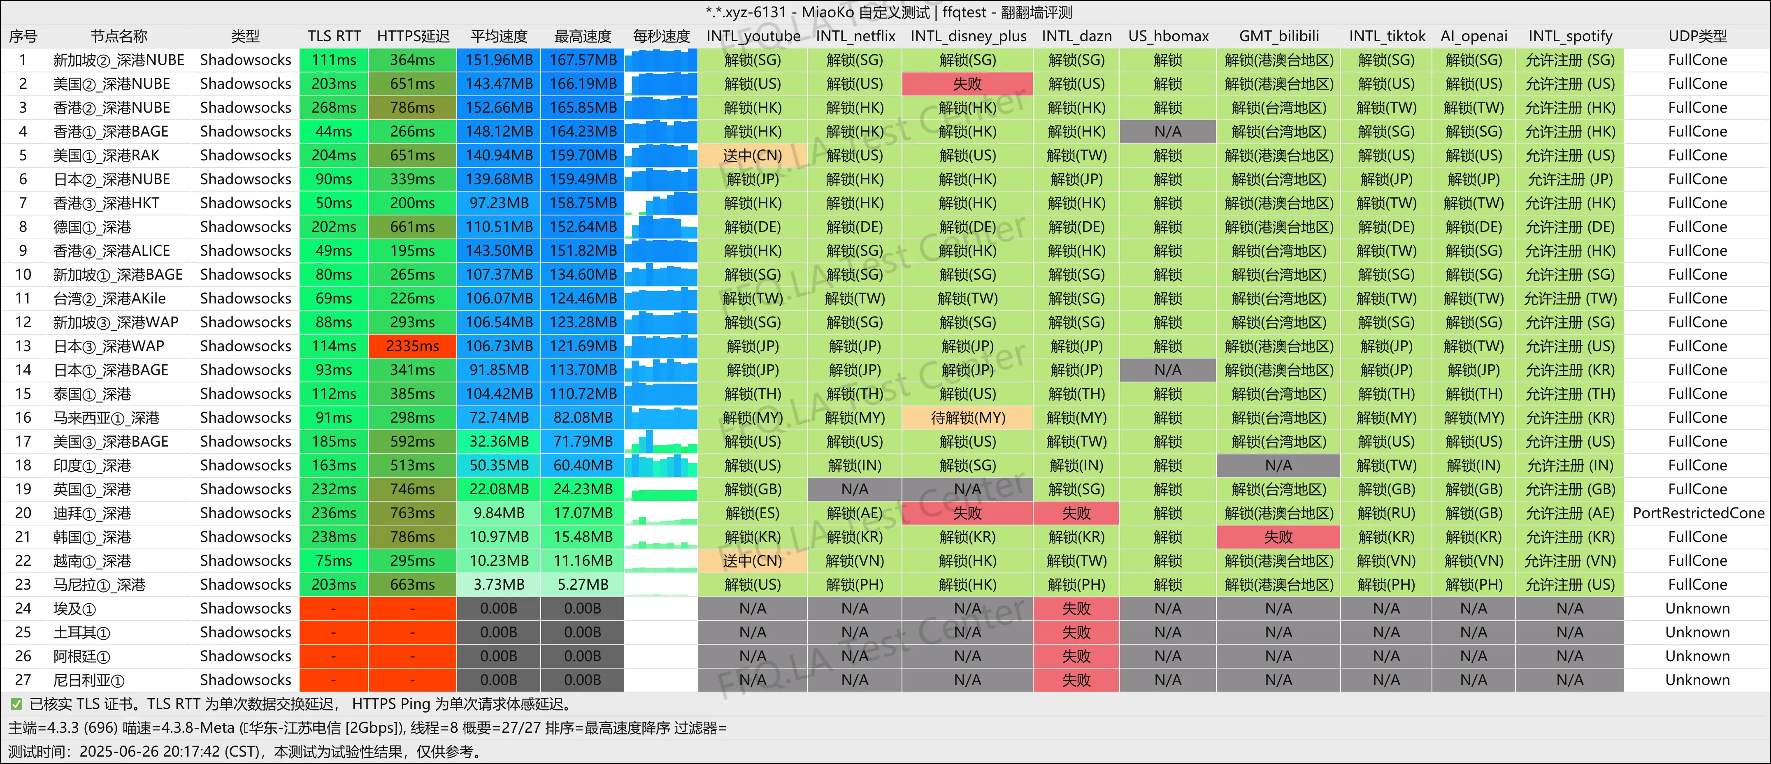This screenshot has width=1771, height=764.
Task: Click the UDP类型 column header
Action: pyautogui.click(x=1697, y=37)
